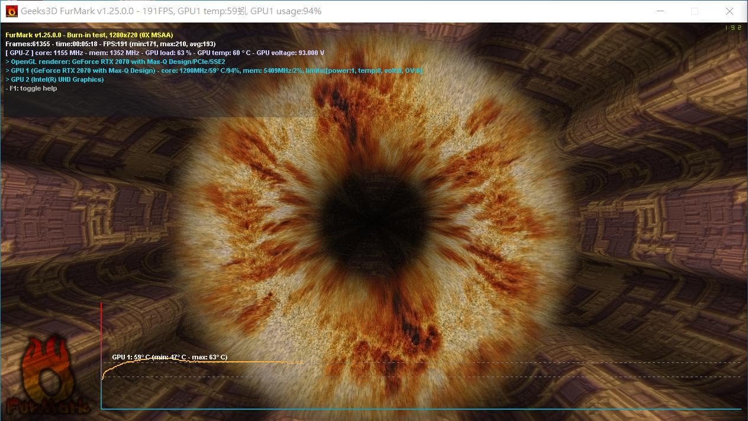Close the FurMark window
This screenshot has height=421, width=748.
pos(730,11)
